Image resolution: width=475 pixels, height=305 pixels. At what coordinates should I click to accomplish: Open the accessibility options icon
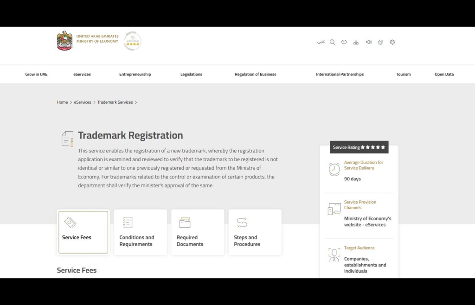click(380, 42)
